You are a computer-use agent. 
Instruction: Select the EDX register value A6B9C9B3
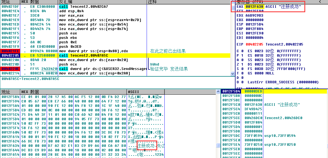pos(254,16)
